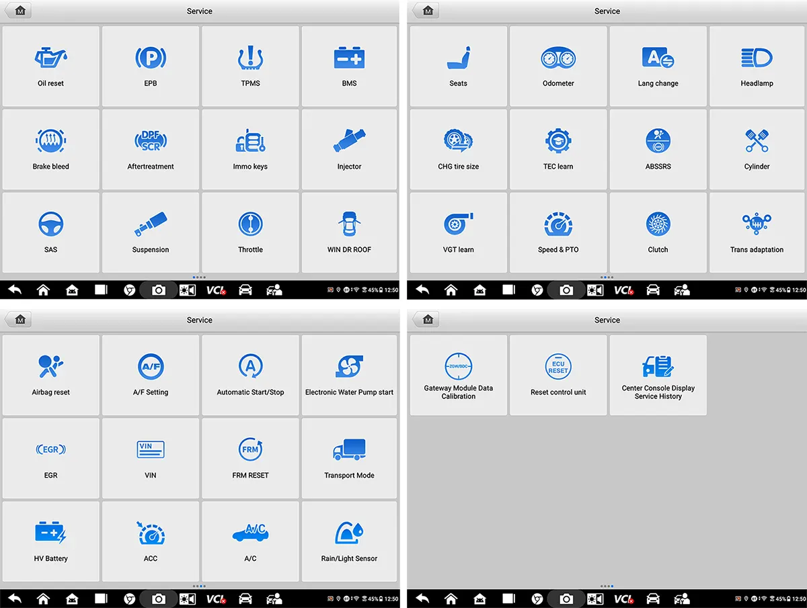Tap page indicator dots in Oil reset screen
807x608 pixels.
click(199, 277)
